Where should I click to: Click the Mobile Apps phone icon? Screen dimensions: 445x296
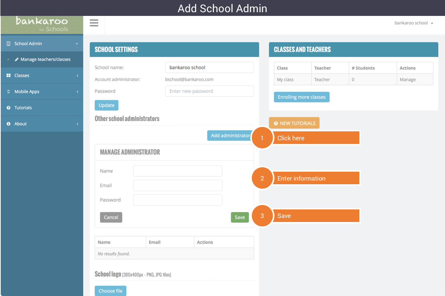point(9,92)
